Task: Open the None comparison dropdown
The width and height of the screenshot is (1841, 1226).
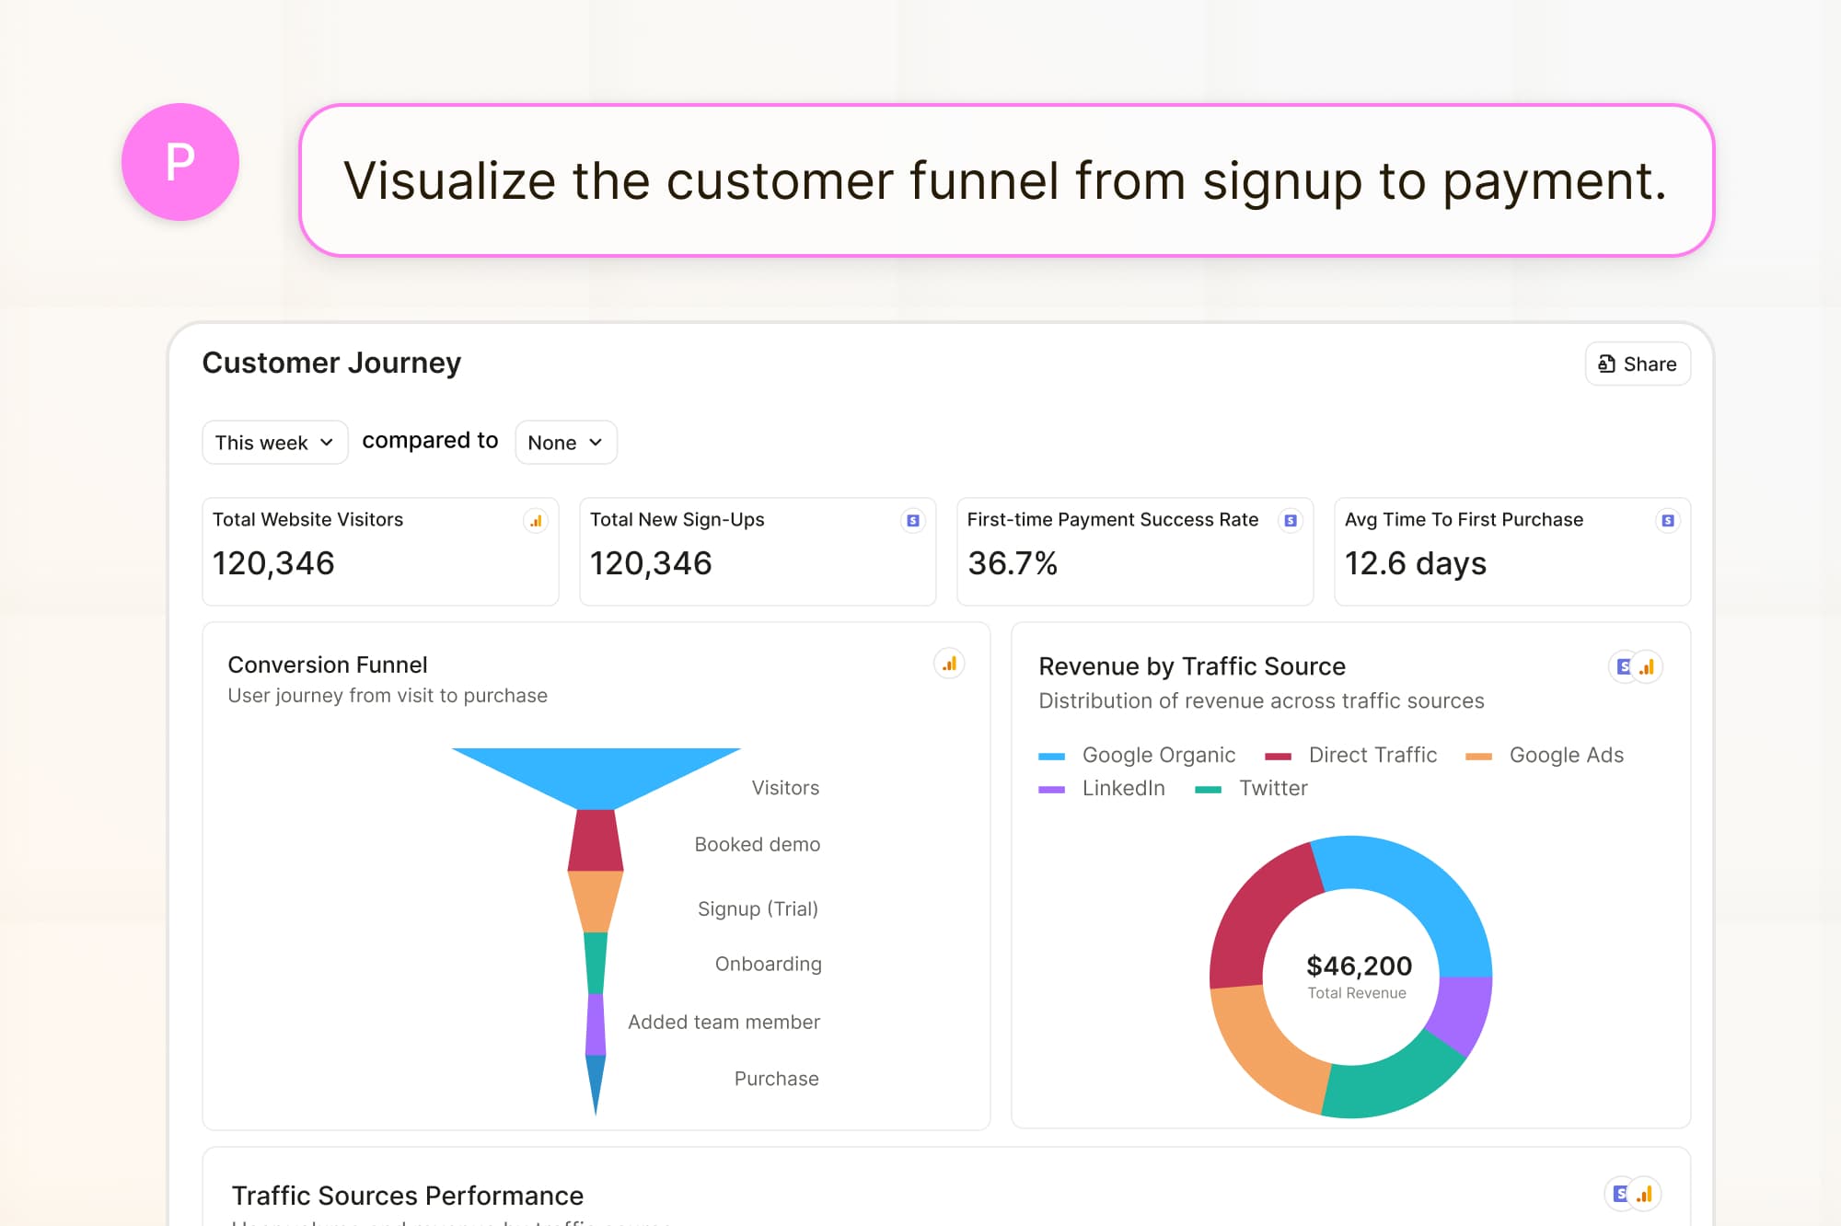Action: pos(565,443)
